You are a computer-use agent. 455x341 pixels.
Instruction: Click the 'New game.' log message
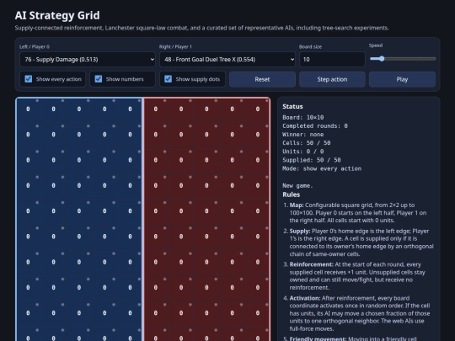[x=297, y=185]
